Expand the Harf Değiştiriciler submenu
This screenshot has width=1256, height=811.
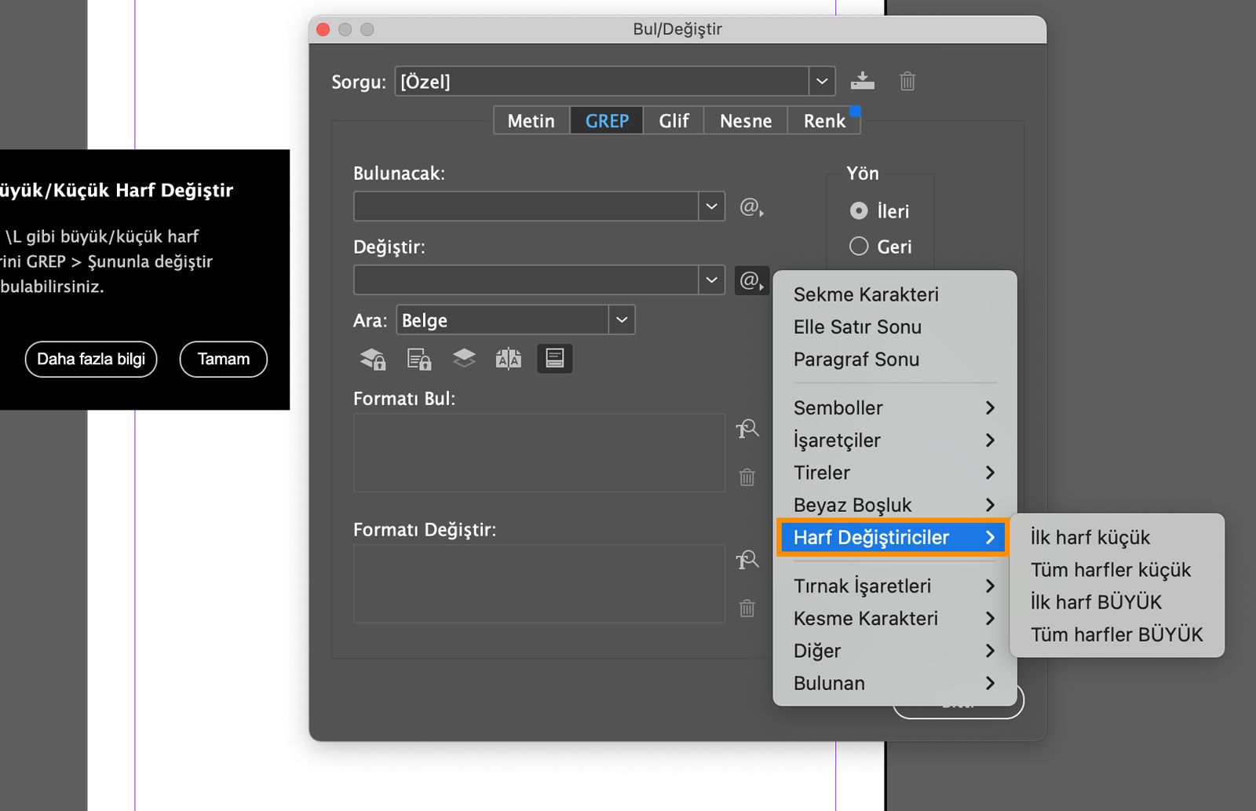point(893,537)
